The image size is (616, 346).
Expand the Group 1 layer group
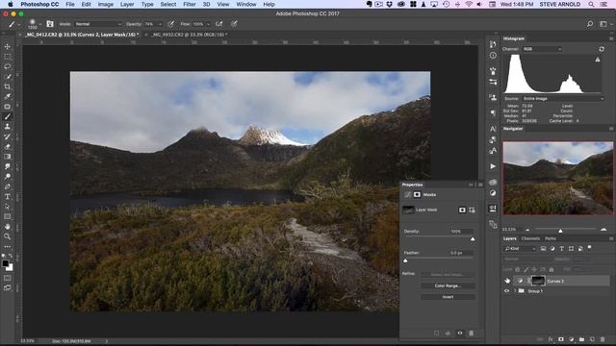point(515,291)
